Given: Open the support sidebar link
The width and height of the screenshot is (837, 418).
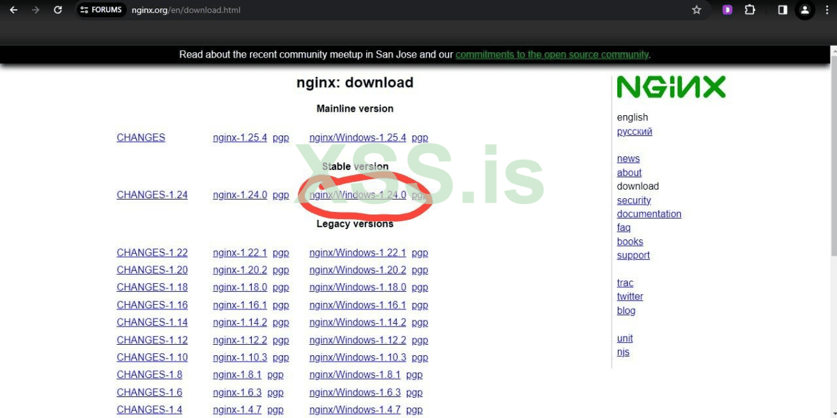Looking at the screenshot, I should coord(633,255).
